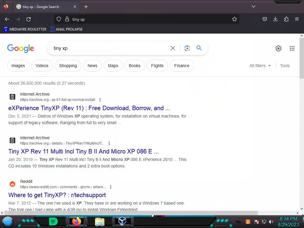This screenshot has height=228, width=304.
Task: Click the archive.org xp-01-full-xp-normal-install URL
Action: click(58, 100)
